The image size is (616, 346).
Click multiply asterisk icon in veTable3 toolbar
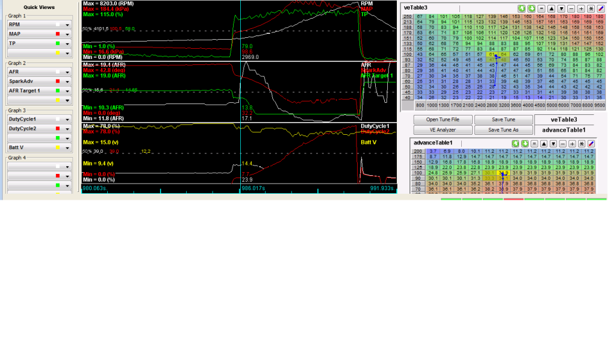tap(591, 8)
